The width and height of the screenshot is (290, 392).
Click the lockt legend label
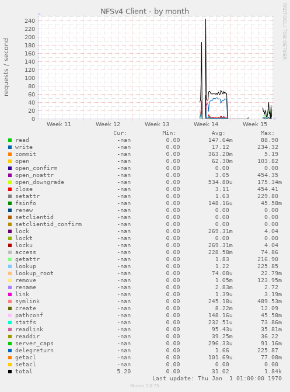click(24, 238)
